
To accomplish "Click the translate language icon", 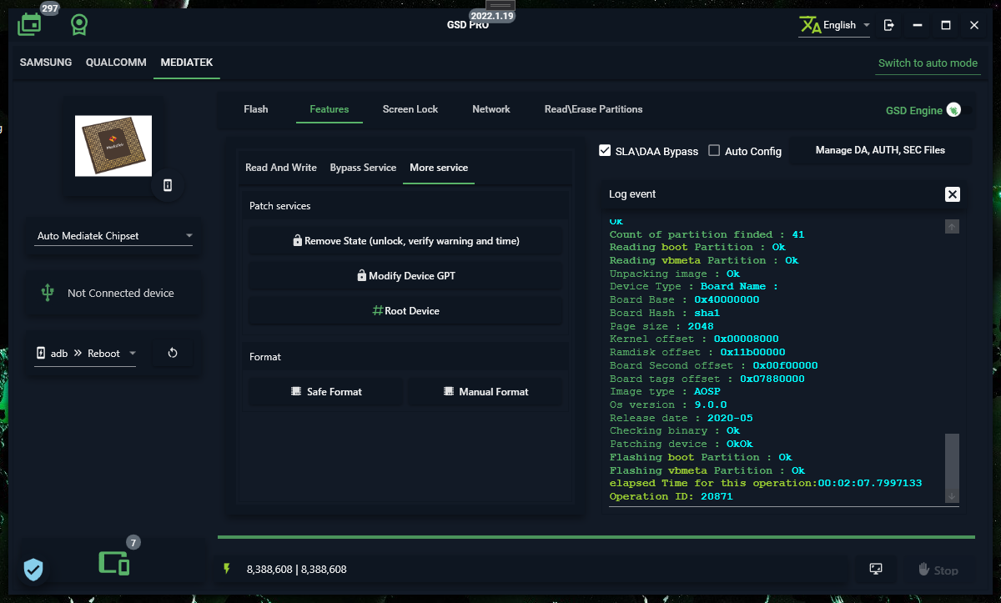I will point(810,25).
